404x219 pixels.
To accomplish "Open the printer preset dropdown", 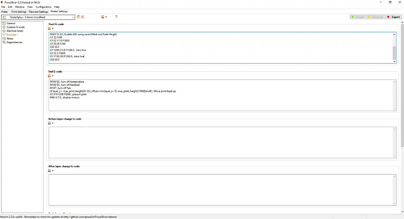I will point(38,17).
